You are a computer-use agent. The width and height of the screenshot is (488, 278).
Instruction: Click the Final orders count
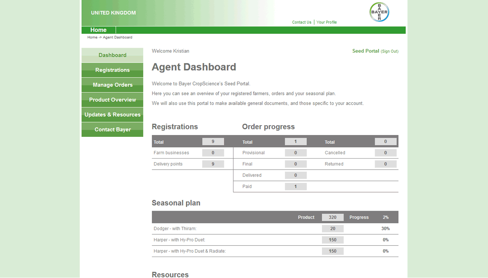296,164
